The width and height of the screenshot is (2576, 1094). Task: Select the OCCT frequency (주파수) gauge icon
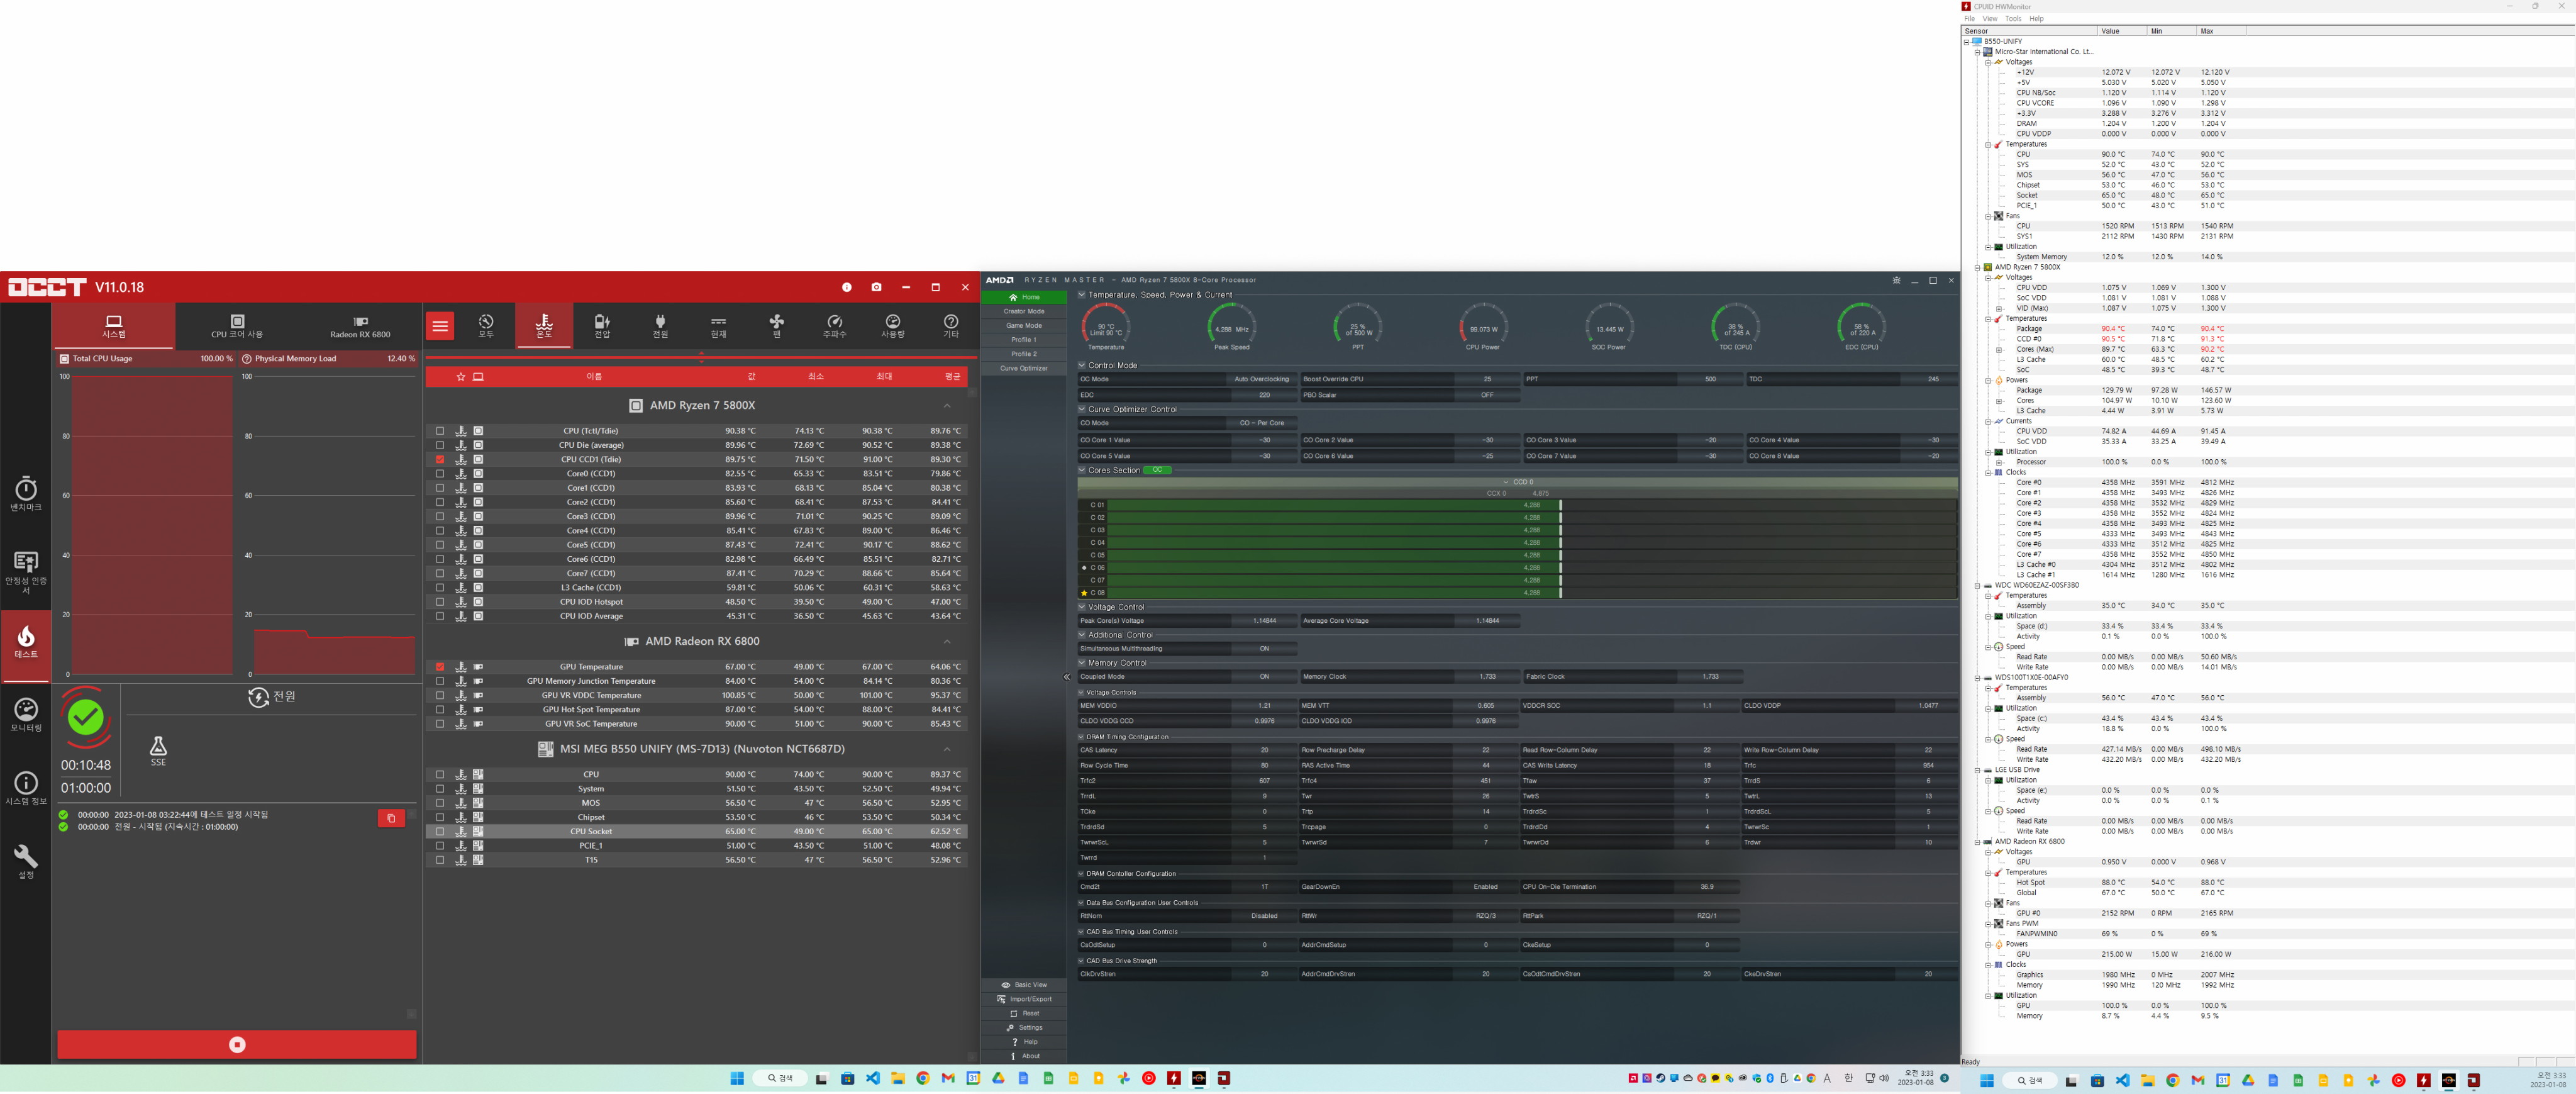tap(834, 325)
